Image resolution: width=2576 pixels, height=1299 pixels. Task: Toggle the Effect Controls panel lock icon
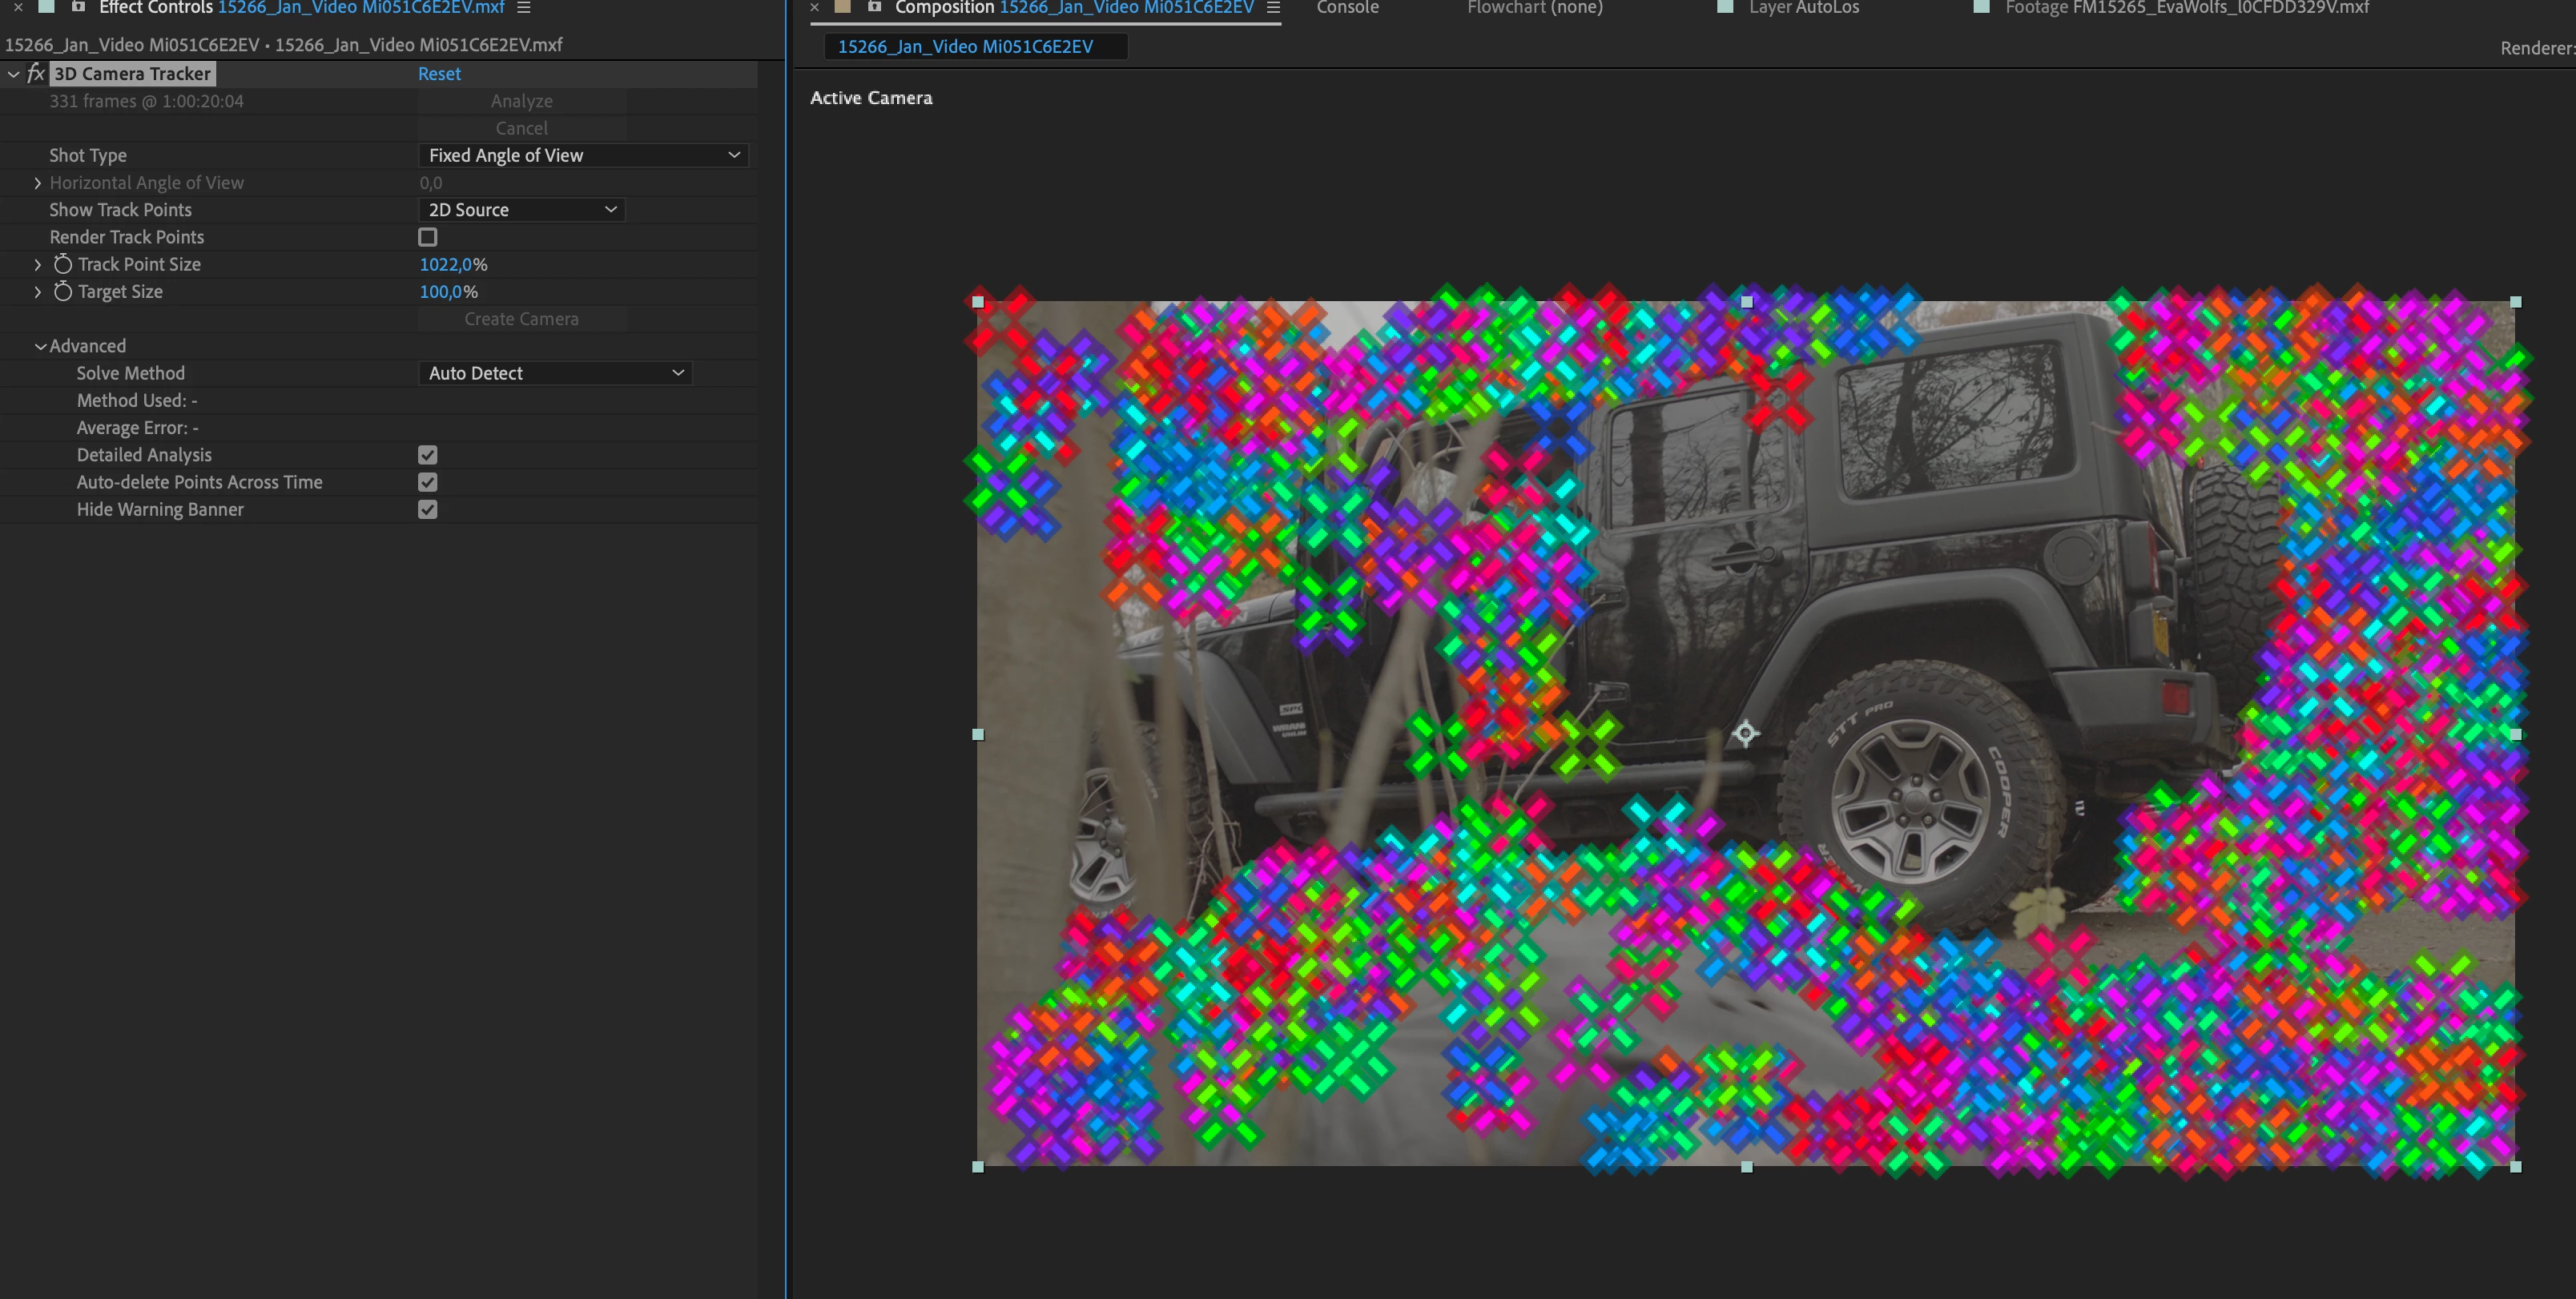[78, 7]
